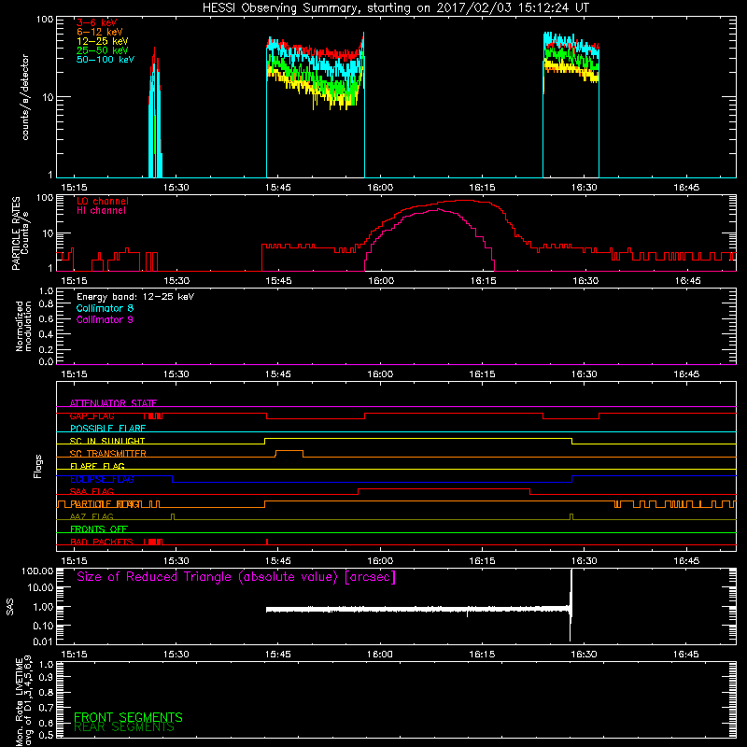The width and height of the screenshot is (747, 747).
Task: Click the "FLARE_FLAG" flag label
Action: (x=97, y=466)
